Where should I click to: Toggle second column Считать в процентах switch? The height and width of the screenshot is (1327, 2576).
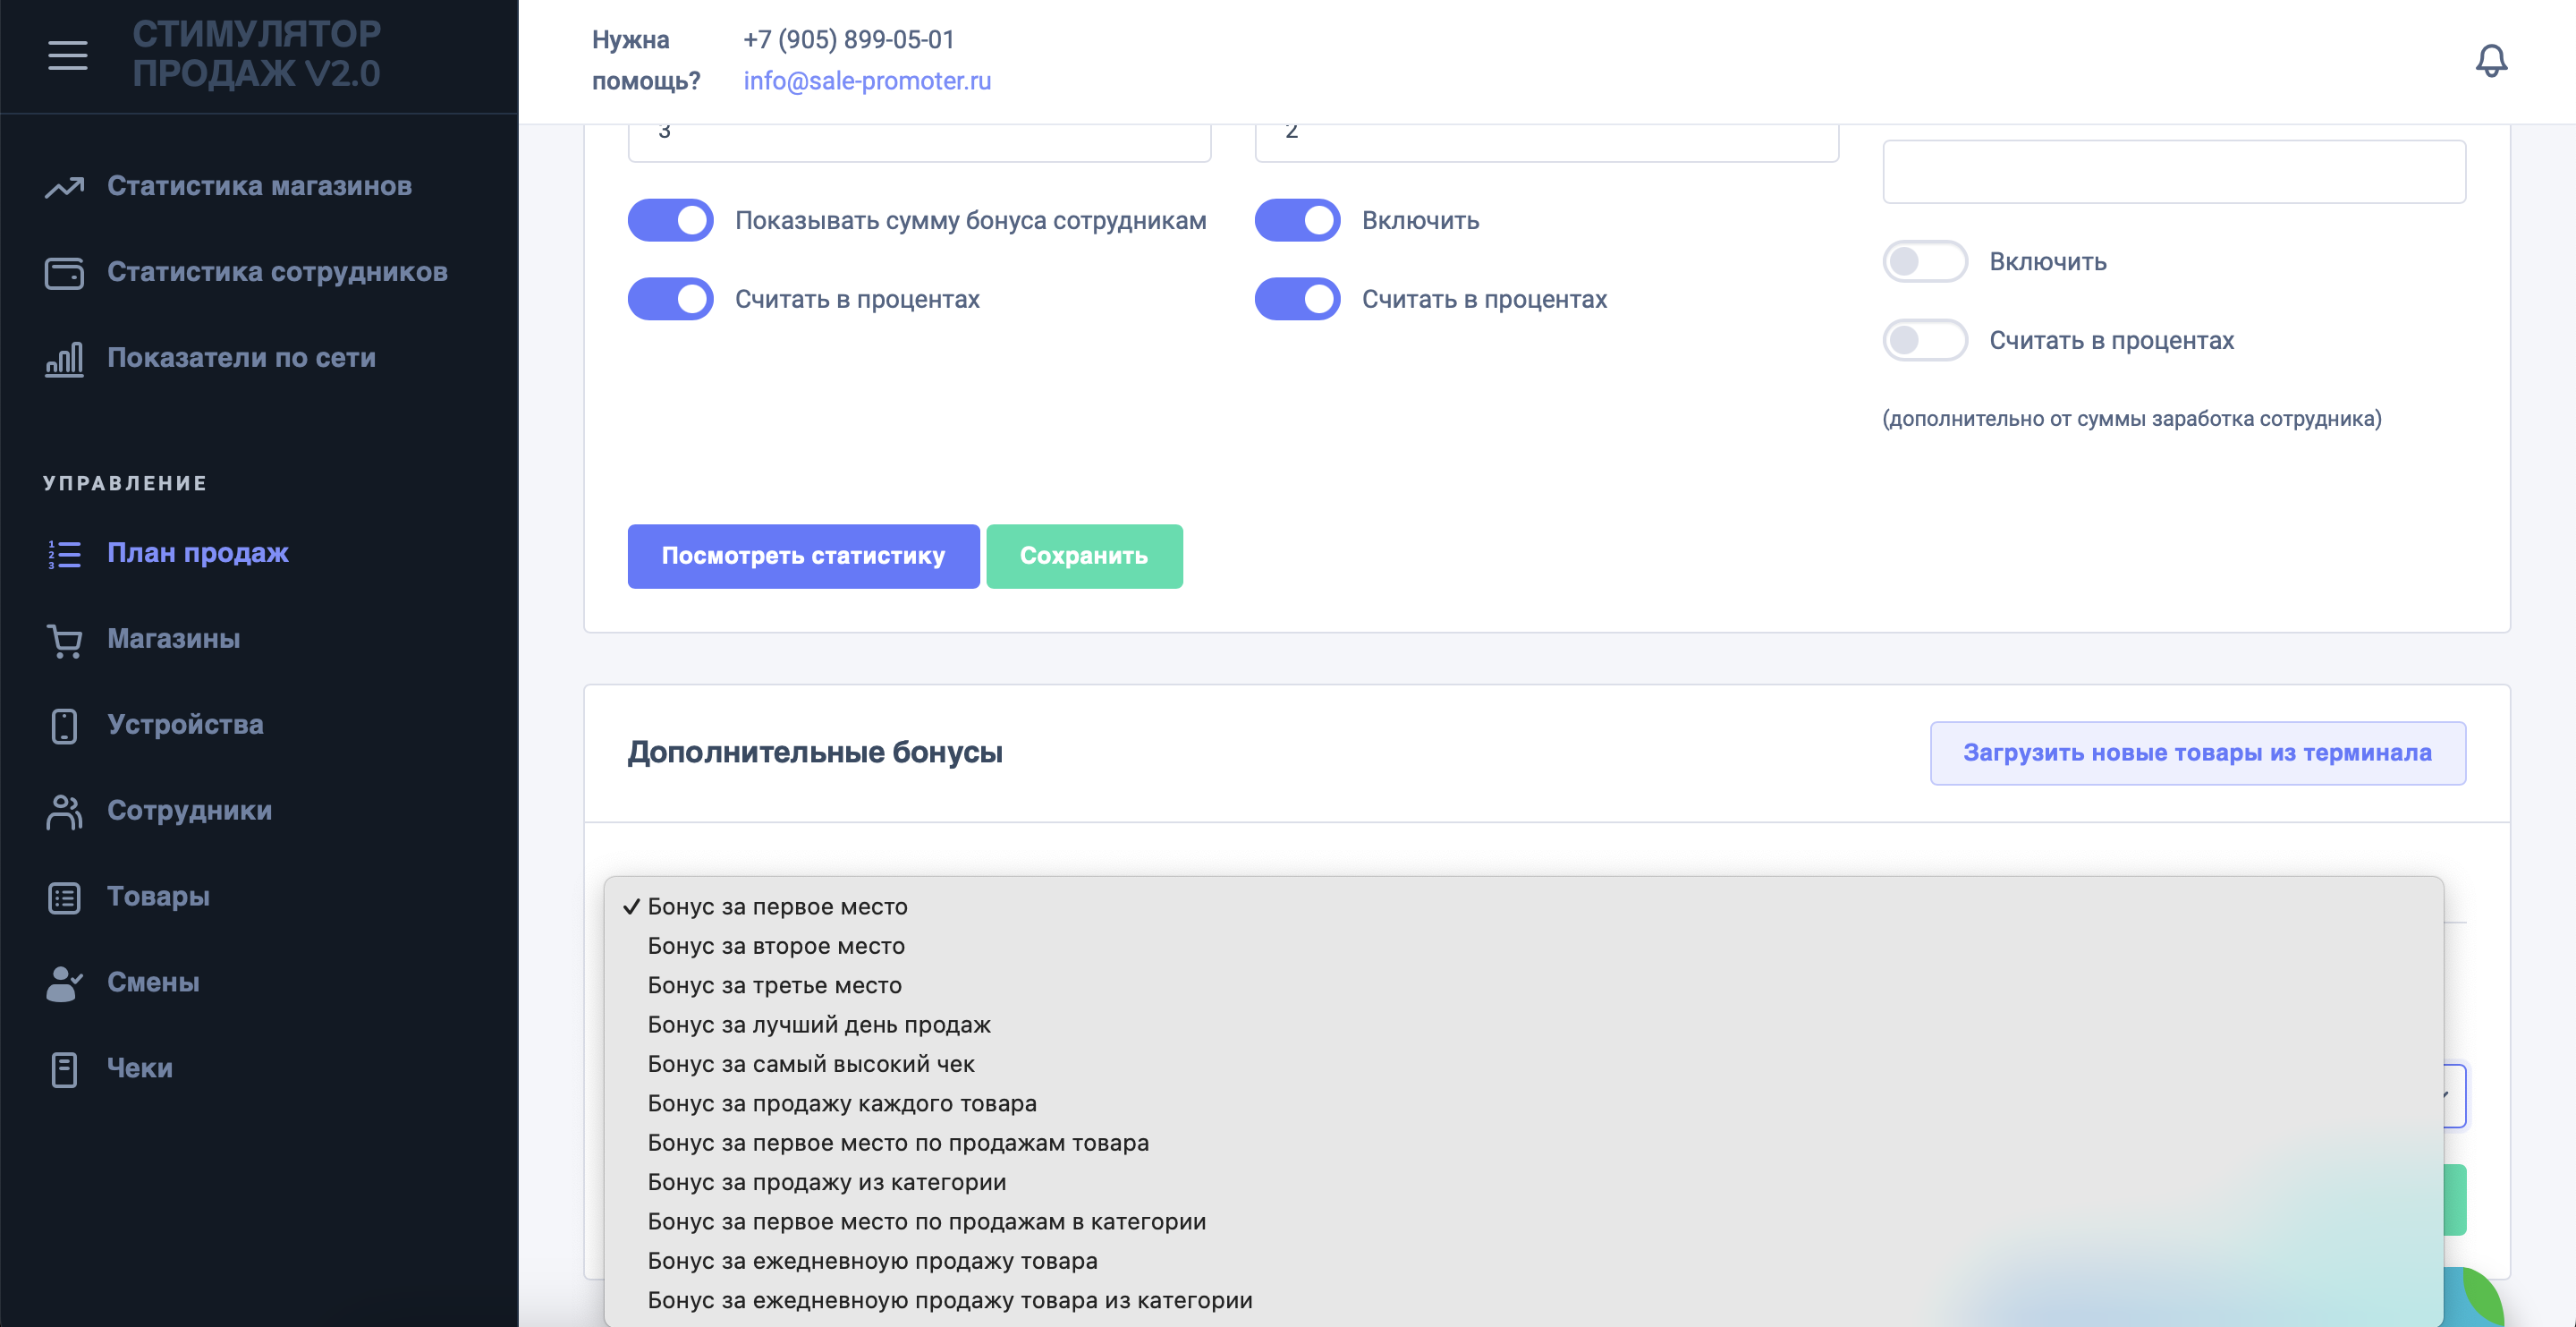point(1297,298)
